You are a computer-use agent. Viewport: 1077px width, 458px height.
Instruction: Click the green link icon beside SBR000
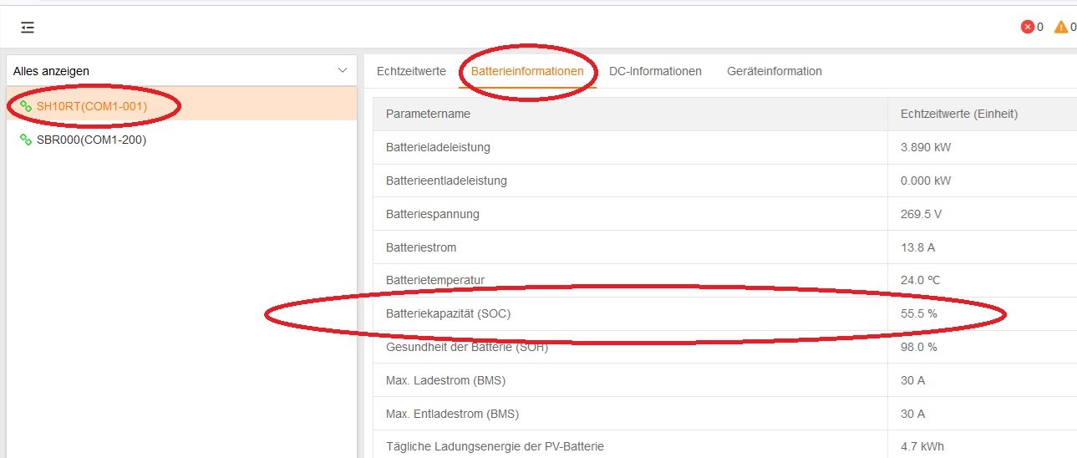[x=26, y=140]
